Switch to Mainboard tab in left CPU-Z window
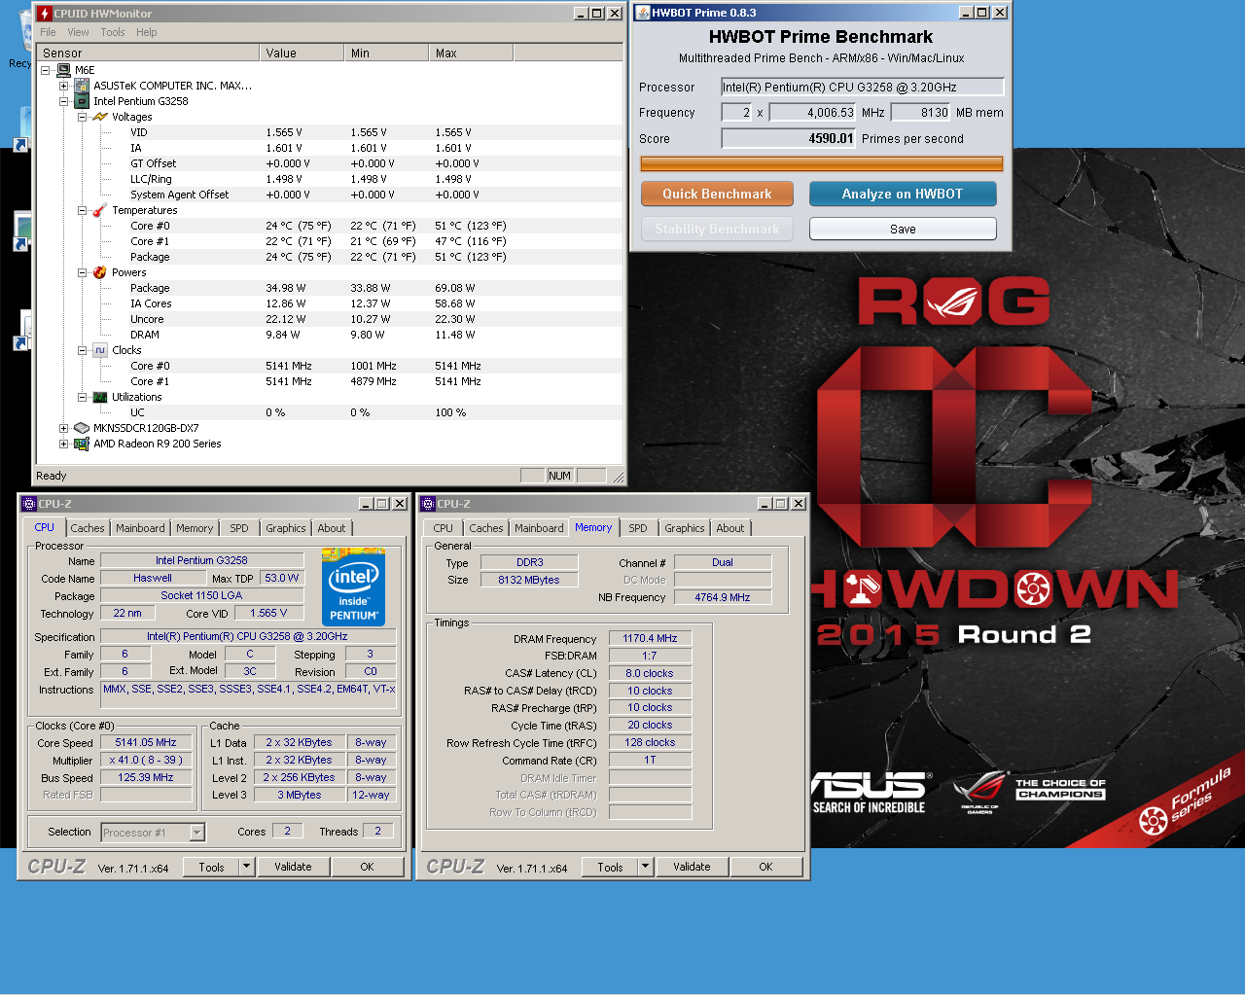The image size is (1245, 996). [x=140, y=528]
